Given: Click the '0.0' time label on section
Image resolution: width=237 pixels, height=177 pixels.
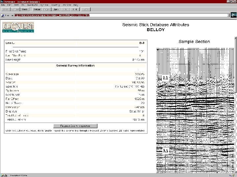Looking at the screenshot, I should click(165, 78).
